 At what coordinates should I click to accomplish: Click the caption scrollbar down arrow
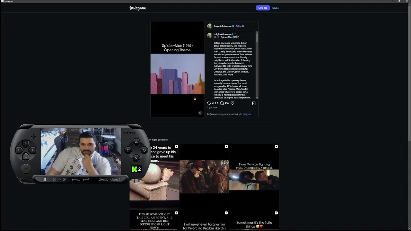[x=257, y=97]
